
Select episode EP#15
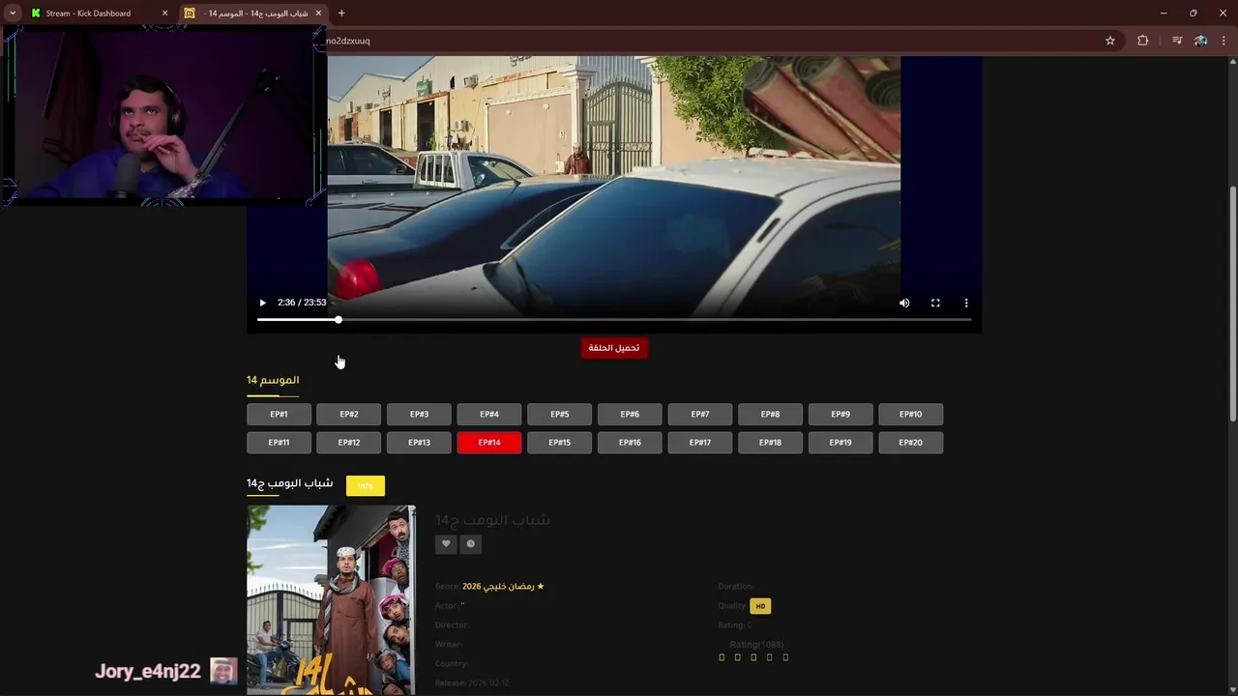click(559, 443)
